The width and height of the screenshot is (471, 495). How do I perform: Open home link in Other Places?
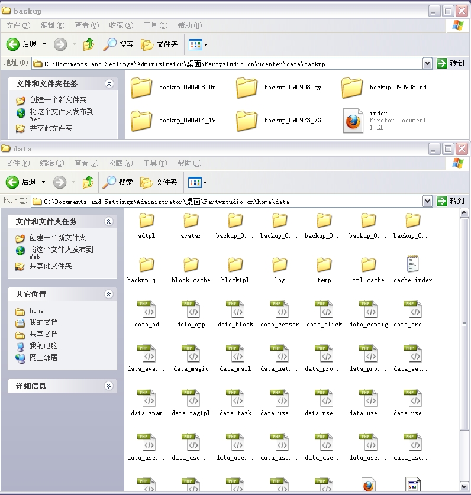coord(30,311)
